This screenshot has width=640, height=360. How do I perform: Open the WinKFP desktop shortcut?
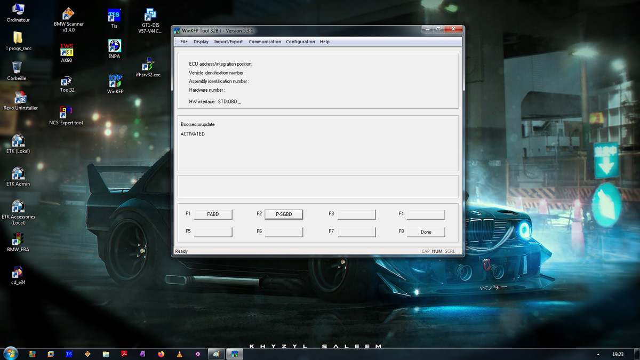coord(115,84)
